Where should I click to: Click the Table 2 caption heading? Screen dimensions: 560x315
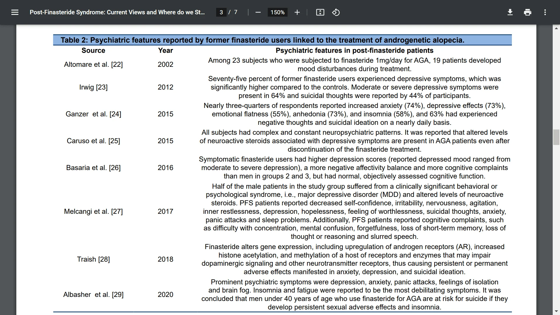pyautogui.click(x=262, y=40)
